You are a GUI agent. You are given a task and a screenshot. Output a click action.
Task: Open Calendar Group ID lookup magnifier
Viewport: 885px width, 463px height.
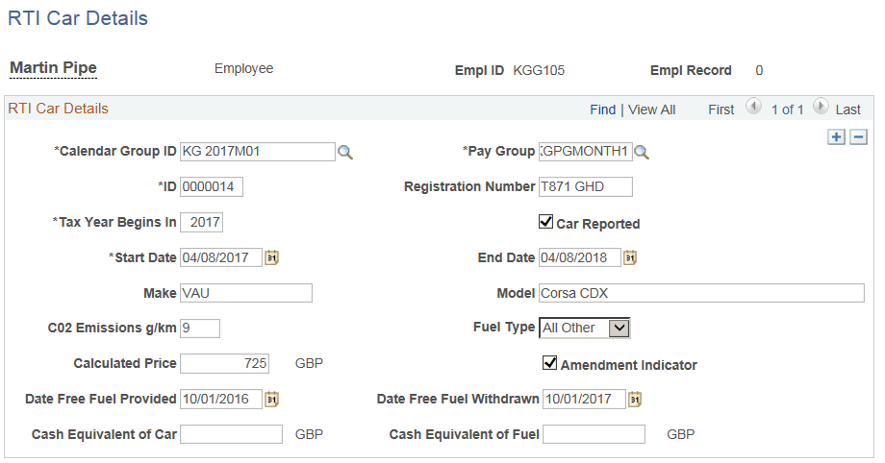click(x=344, y=152)
